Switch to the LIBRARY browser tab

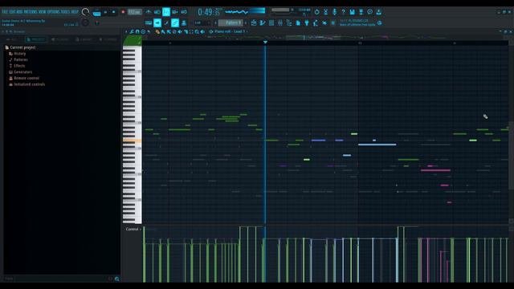(84, 39)
